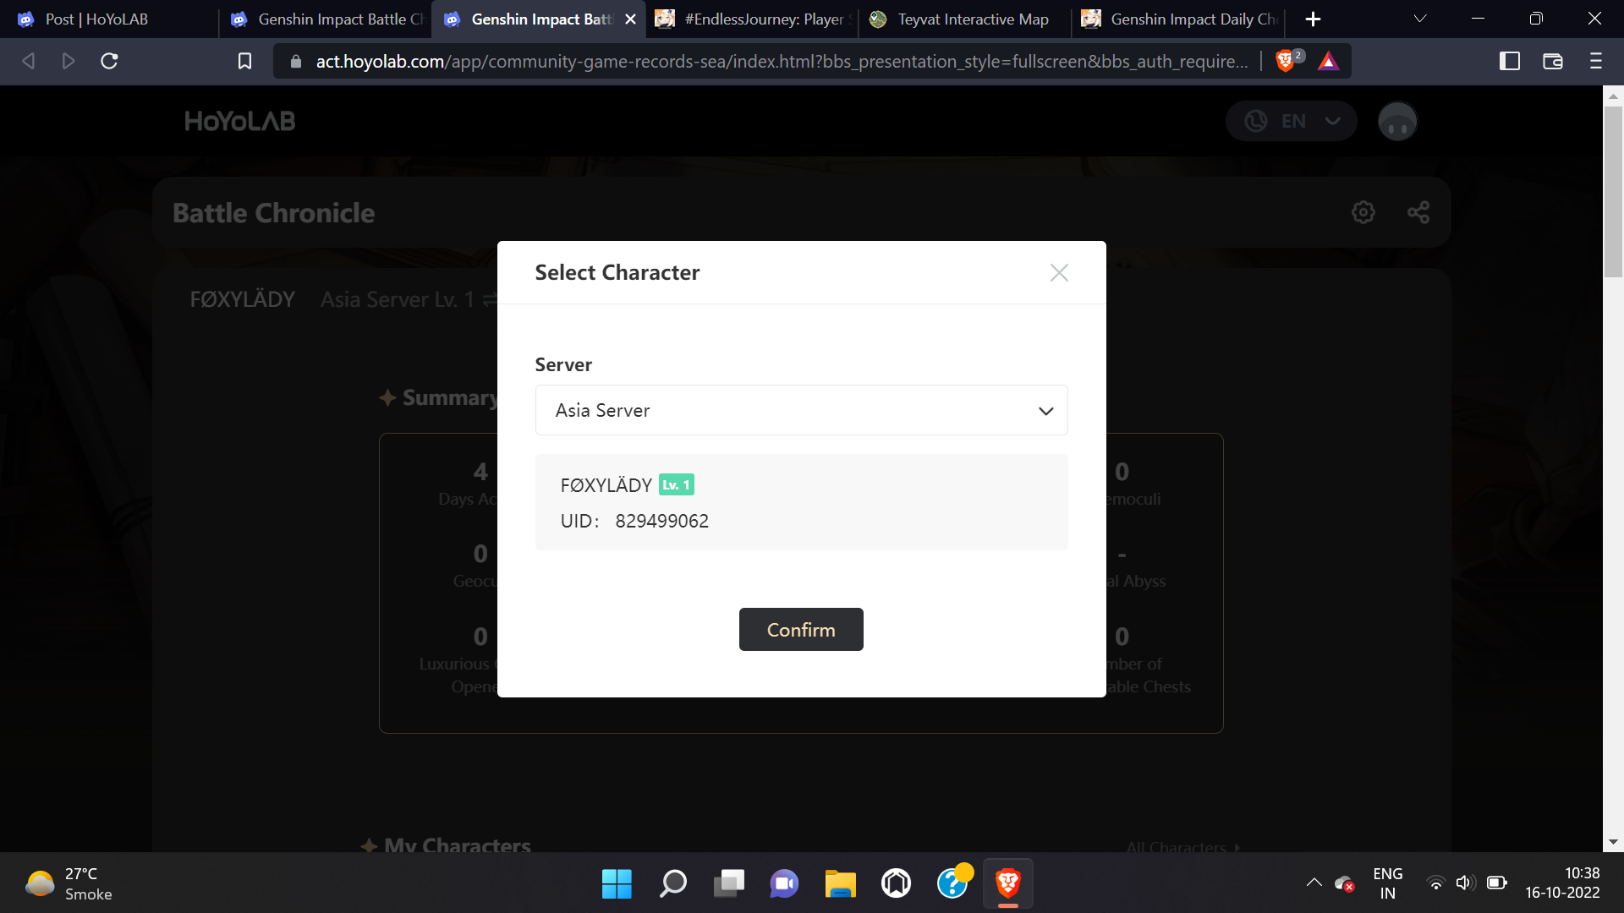Open the Brave Wallet icon
This screenshot has width=1624, height=913.
[x=1552, y=61]
